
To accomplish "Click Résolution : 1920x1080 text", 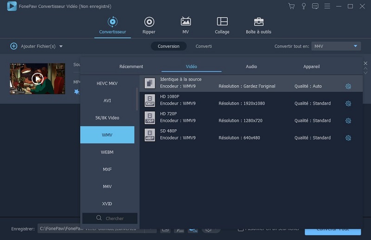I will point(242,103).
